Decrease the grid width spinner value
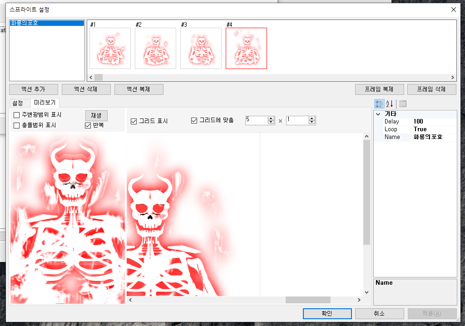The image size is (465, 326). pyautogui.click(x=271, y=122)
